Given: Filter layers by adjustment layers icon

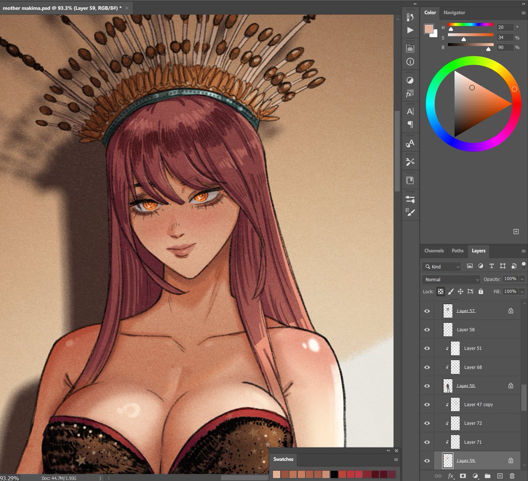Looking at the screenshot, I should (x=480, y=266).
